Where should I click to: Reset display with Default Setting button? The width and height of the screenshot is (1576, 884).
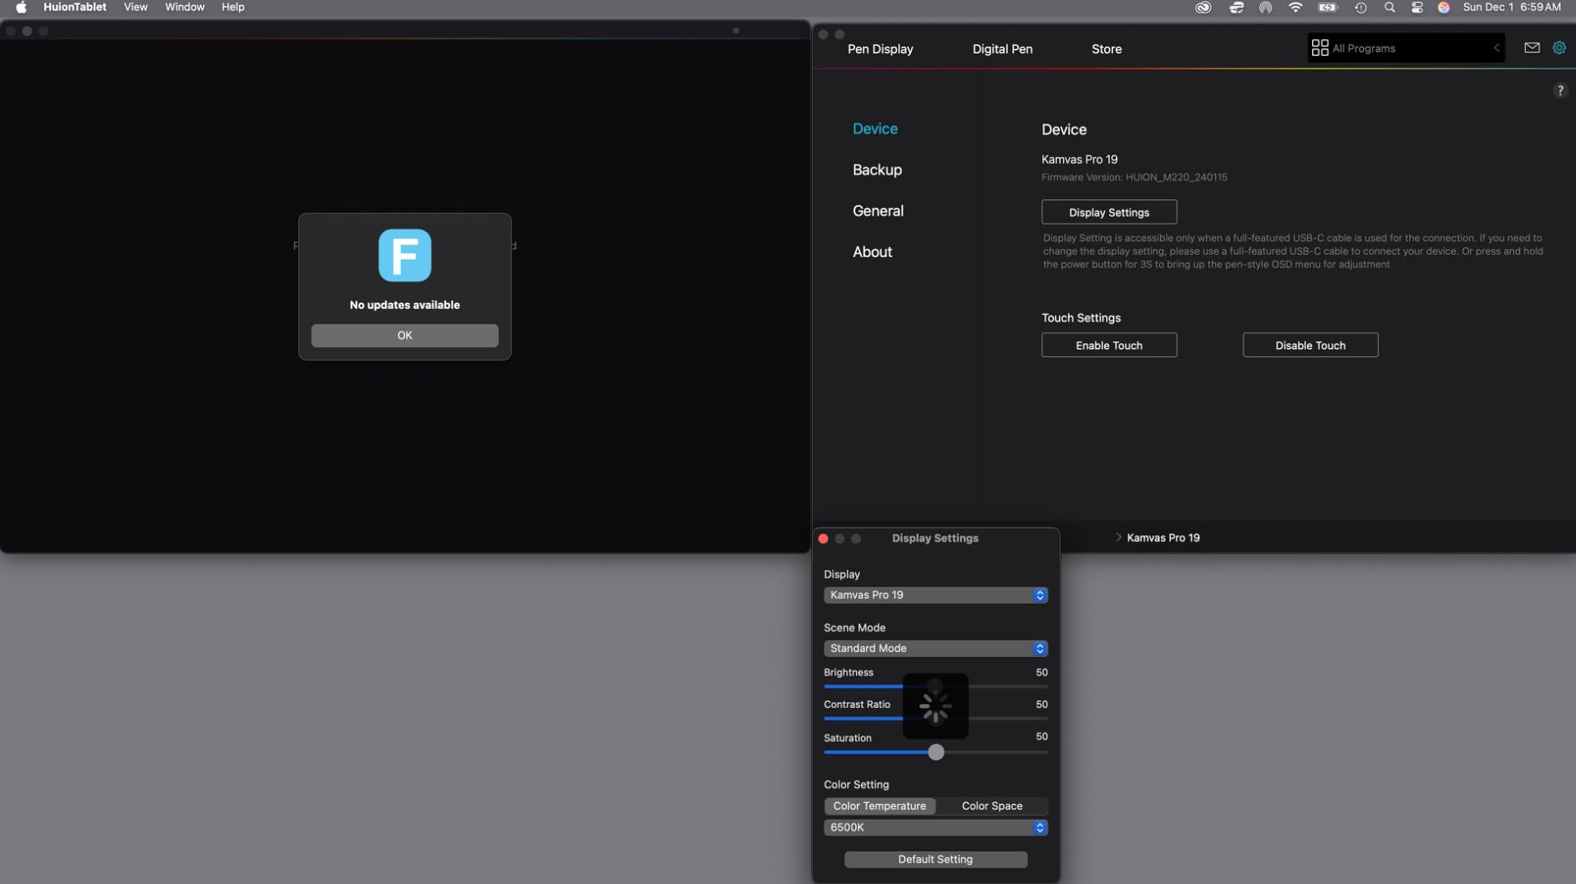(935, 860)
